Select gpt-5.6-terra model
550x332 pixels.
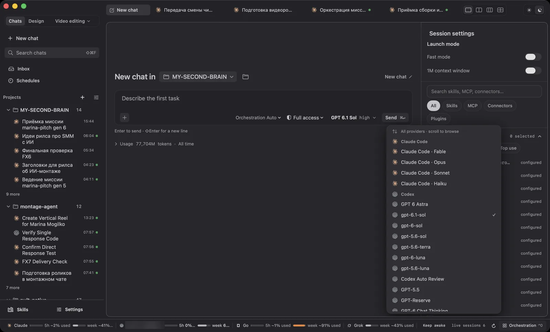coord(443,247)
